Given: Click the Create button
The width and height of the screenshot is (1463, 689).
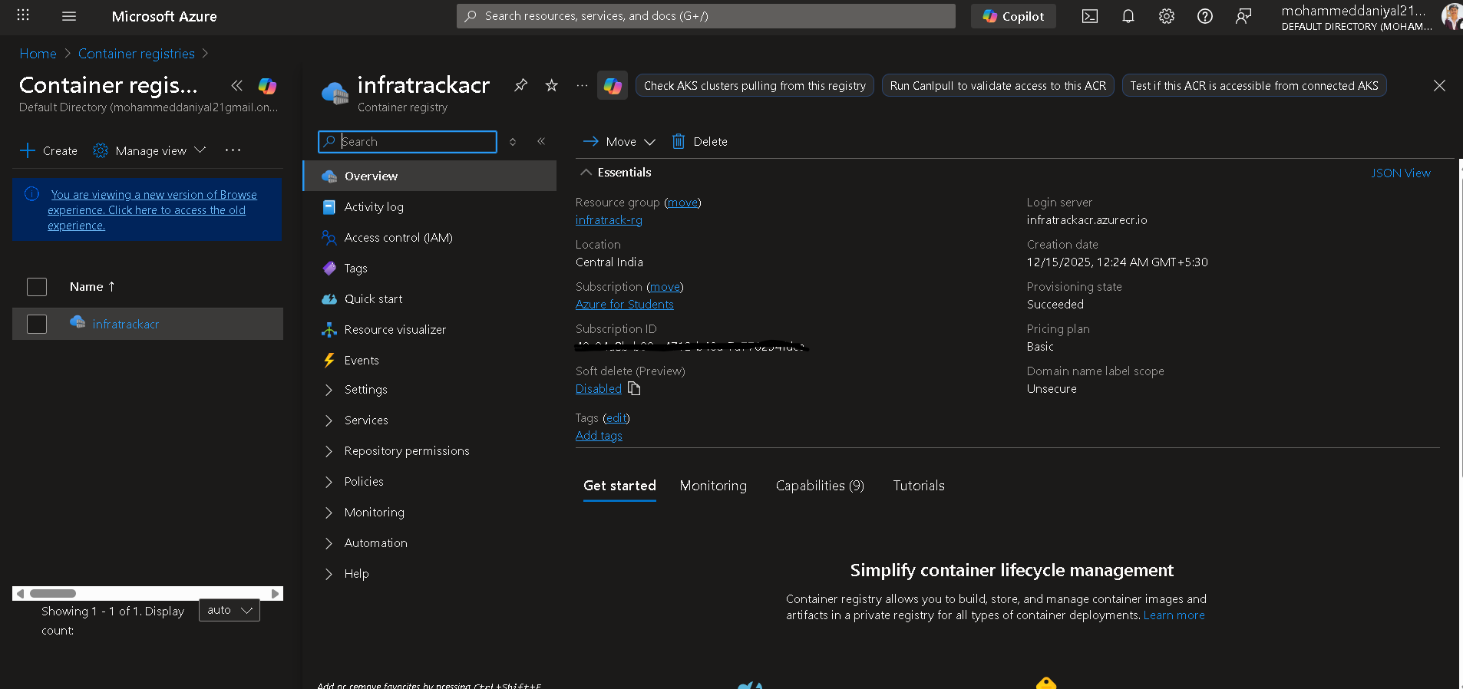Looking at the screenshot, I should [x=48, y=150].
